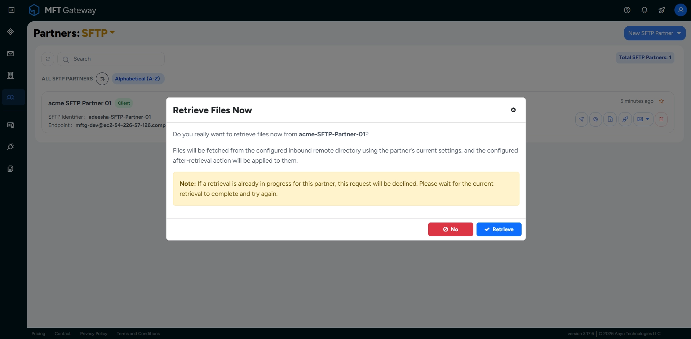Expand the left sidebar navigation
691x339 pixels.
[x=12, y=10]
